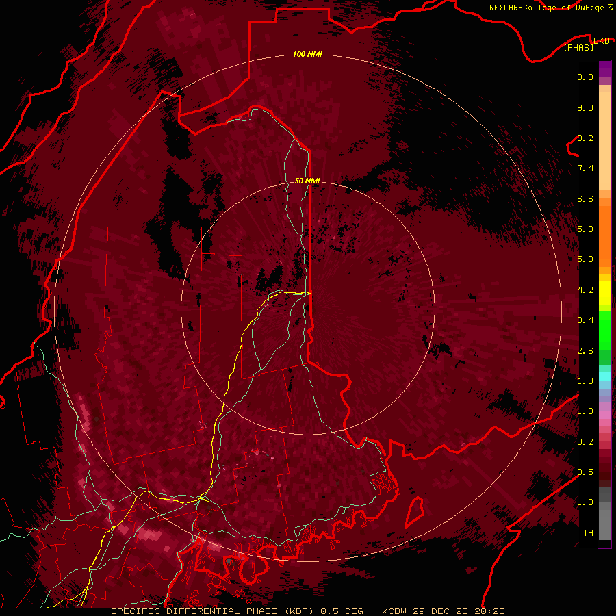Click the DKD PHAS units label
Viewport: 616px width, 616px height.
pos(587,44)
